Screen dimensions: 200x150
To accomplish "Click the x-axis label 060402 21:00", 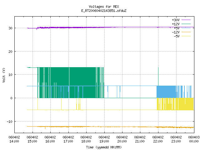I will coord(140,139).
